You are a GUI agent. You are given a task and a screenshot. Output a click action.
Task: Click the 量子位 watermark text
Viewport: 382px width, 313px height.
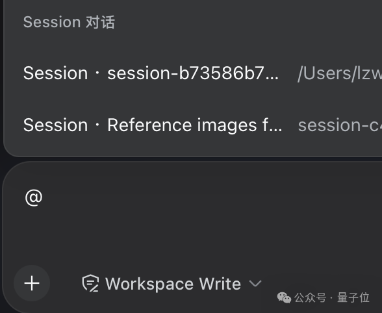click(353, 297)
